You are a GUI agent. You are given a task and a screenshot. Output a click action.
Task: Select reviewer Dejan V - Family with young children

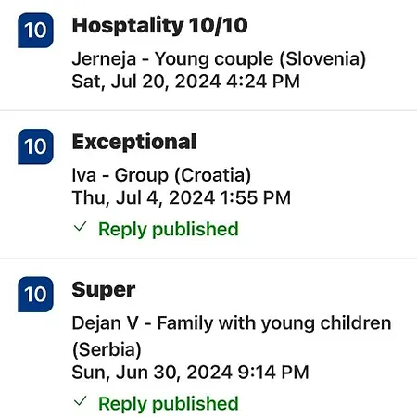[x=232, y=323]
